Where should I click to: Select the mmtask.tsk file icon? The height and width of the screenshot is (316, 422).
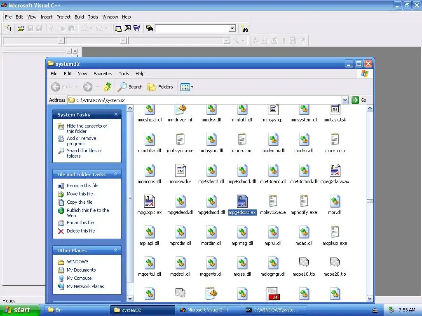coord(335,109)
